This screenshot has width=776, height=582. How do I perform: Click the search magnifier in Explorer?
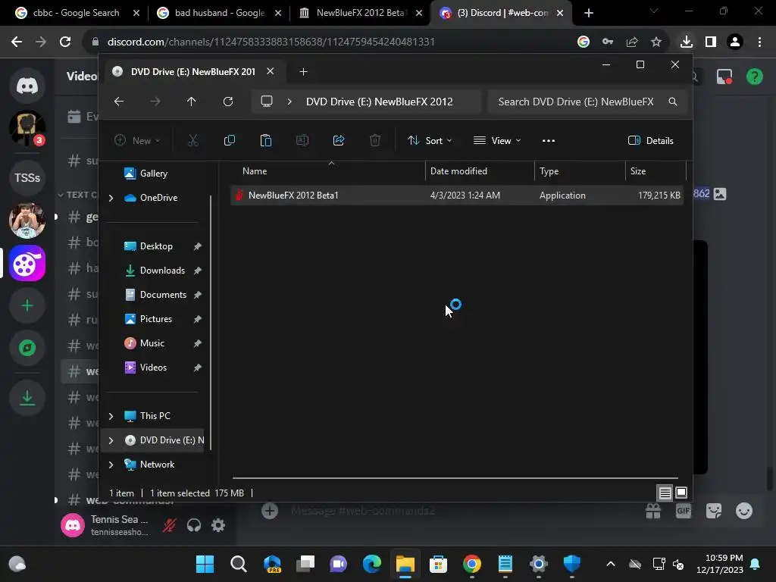673,102
